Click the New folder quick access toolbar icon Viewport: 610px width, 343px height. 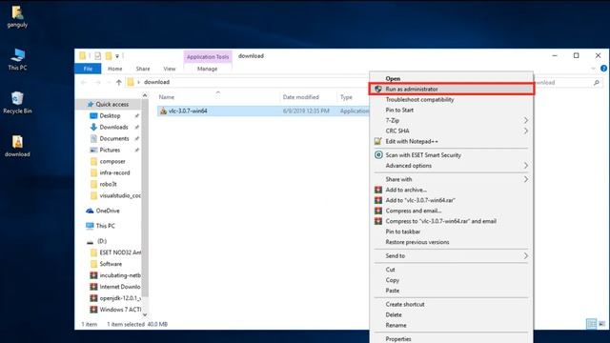pos(109,56)
